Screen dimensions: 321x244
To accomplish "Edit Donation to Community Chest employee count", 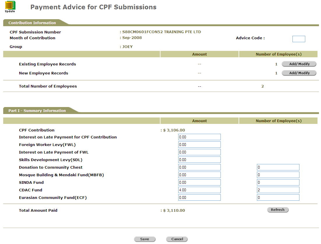I will tap(278, 167).
